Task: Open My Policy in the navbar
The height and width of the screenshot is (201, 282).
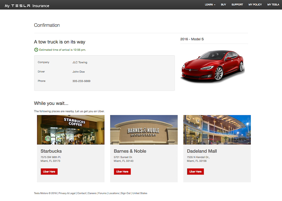Action: coord(255,5)
